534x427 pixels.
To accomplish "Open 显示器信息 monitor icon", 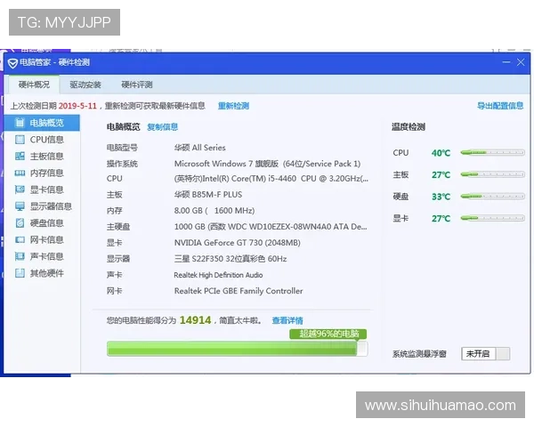I will pyautogui.click(x=20, y=206).
